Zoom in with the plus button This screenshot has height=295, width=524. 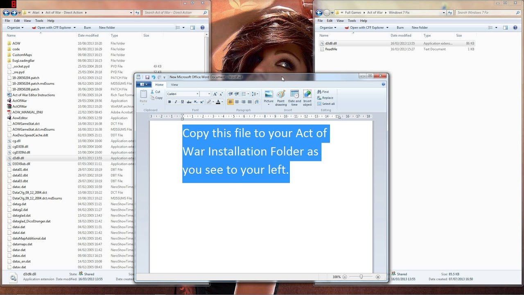[x=378, y=277]
